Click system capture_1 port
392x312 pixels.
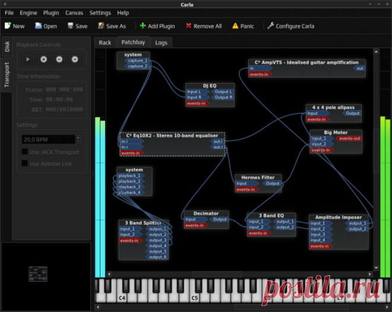coord(137,61)
